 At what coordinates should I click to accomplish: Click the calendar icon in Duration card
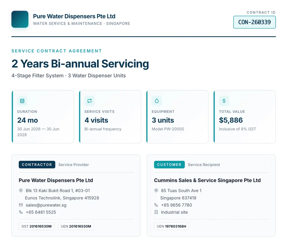tap(22, 101)
